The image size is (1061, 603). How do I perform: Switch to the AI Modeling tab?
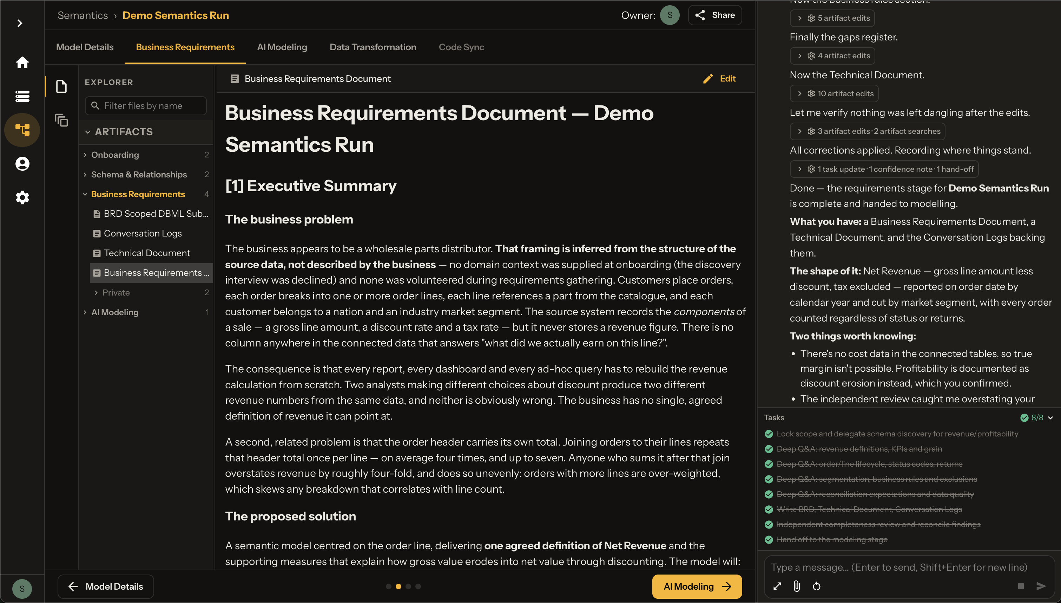pyautogui.click(x=282, y=47)
